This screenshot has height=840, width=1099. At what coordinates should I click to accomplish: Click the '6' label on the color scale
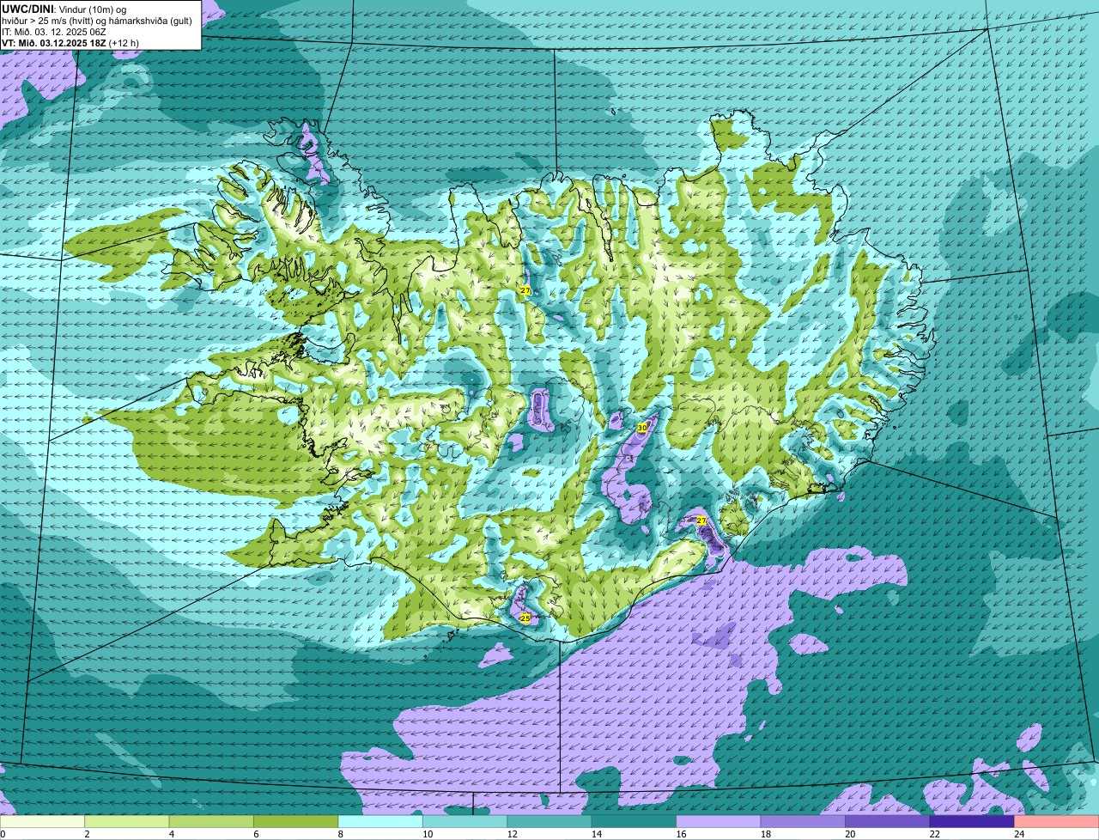coord(256,834)
